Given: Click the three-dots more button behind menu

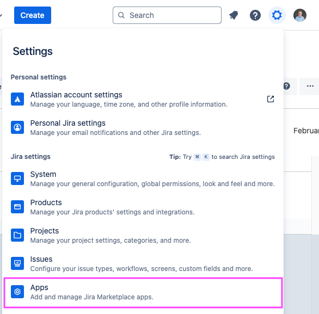Looking at the screenshot, I should coord(310,86).
